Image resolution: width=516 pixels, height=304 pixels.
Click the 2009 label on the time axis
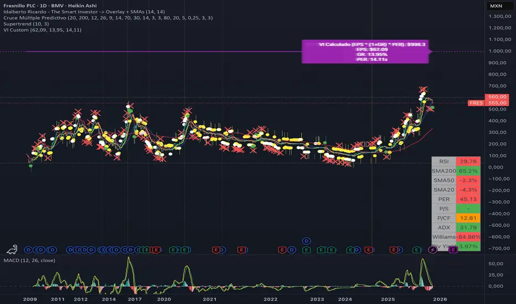[x=30, y=299]
